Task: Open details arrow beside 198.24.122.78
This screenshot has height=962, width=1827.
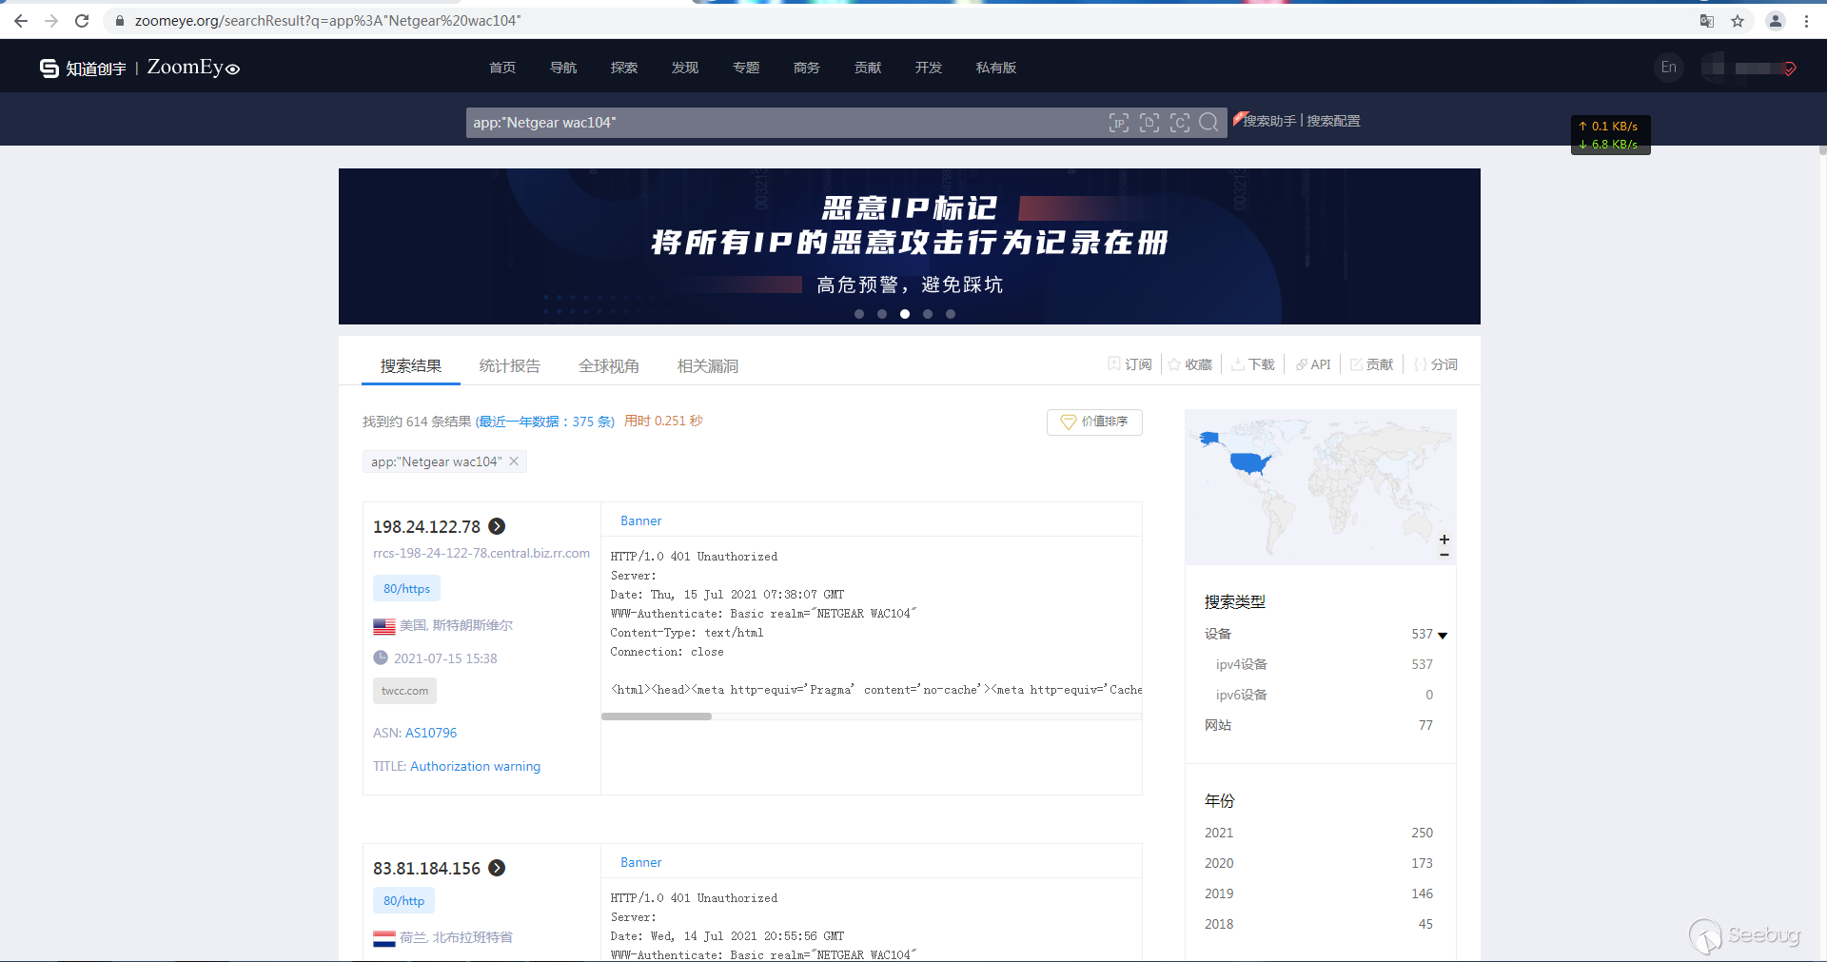Action: [x=497, y=526]
